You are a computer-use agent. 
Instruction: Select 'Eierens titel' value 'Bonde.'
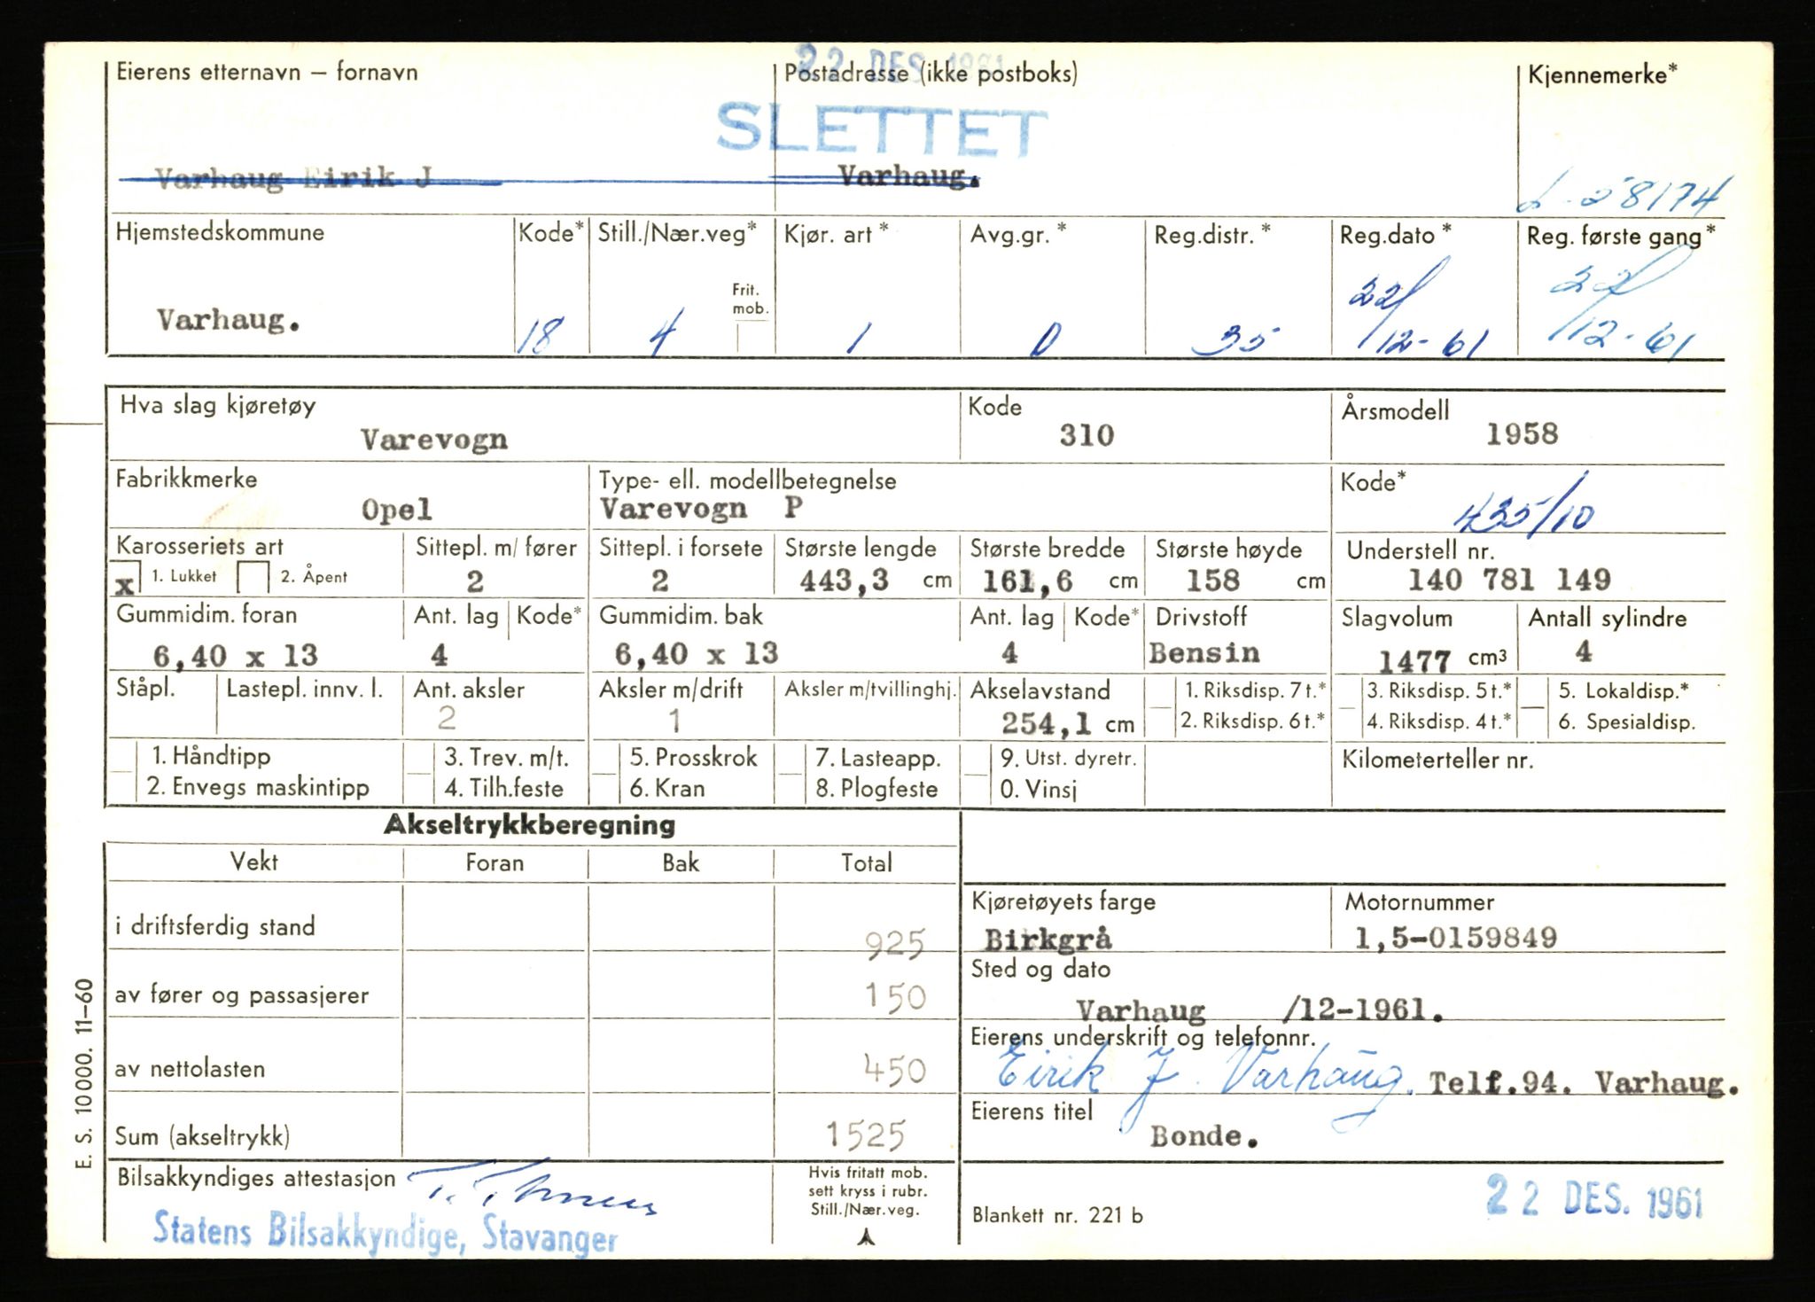pyautogui.click(x=1204, y=1136)
